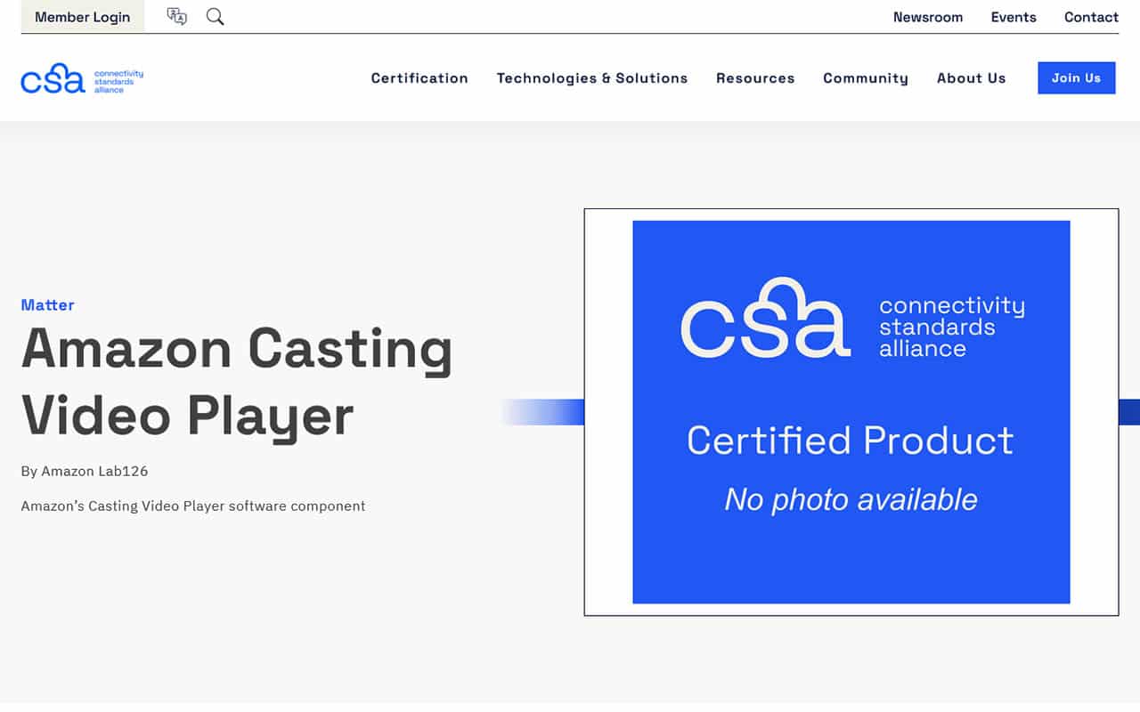Open Technologies & Solutions menu

coord(592,78)
